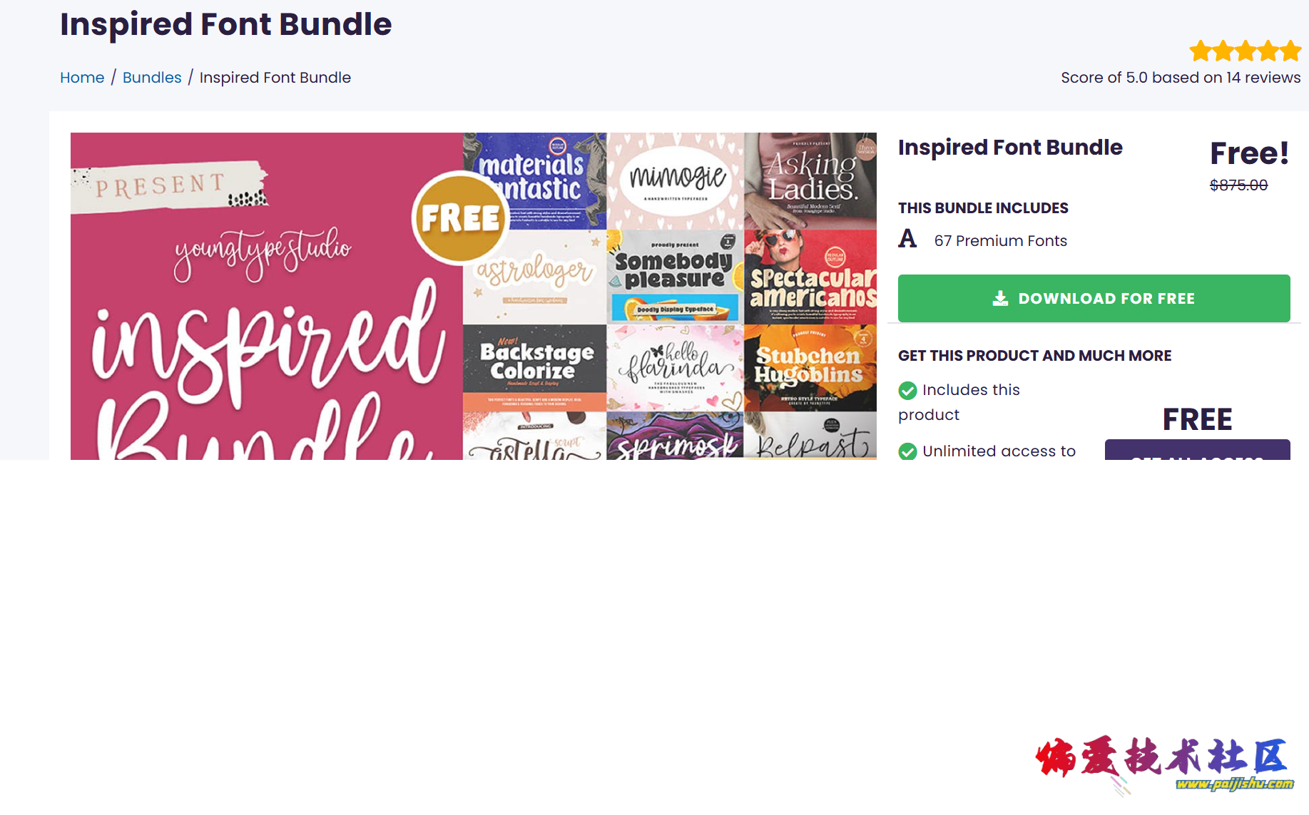Select the Somebody Pleasure font preview

[x=676, y=277]
